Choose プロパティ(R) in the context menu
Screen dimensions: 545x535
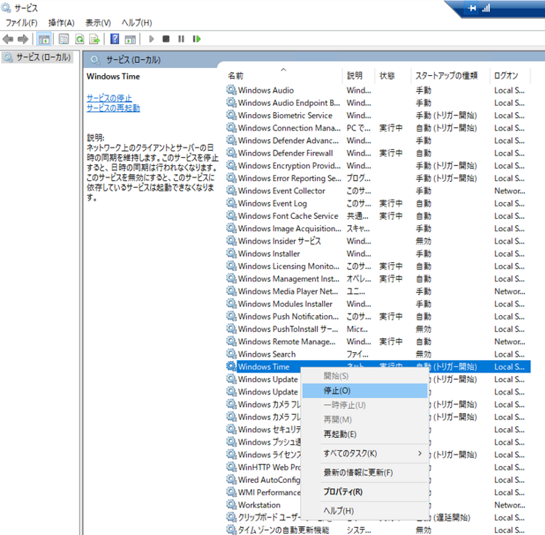(x=365, y=492)
